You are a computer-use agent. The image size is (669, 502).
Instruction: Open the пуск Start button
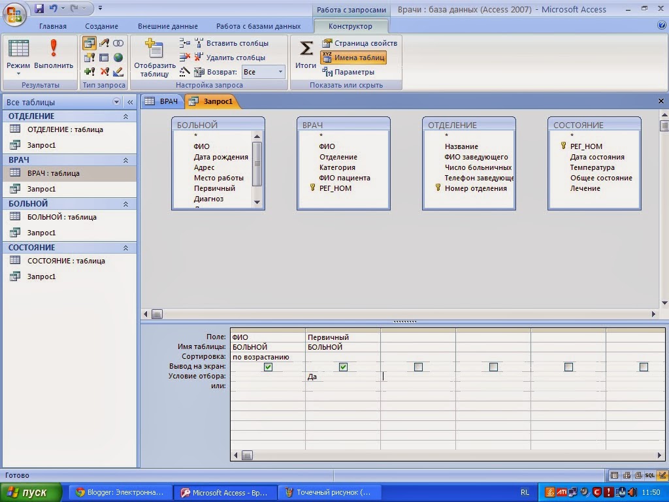click(31, 493)
